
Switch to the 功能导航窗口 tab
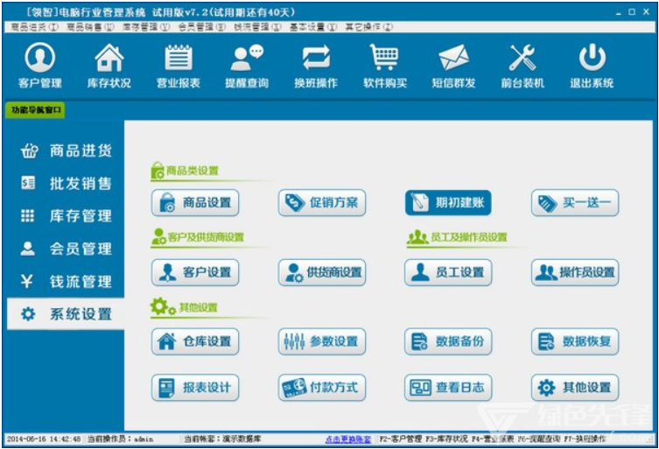tap(35, 110)
